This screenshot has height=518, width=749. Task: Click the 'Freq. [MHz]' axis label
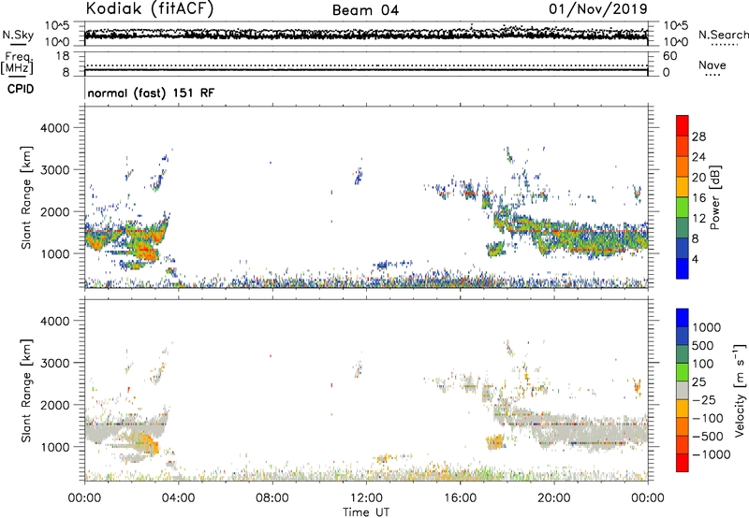pos(18,64)
